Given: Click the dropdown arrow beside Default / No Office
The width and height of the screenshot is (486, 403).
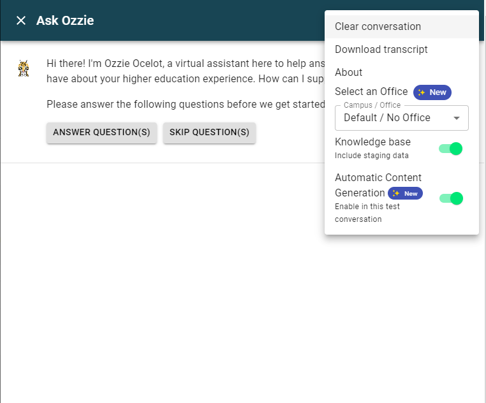Looking at the screenshot, I should (456, 118).
